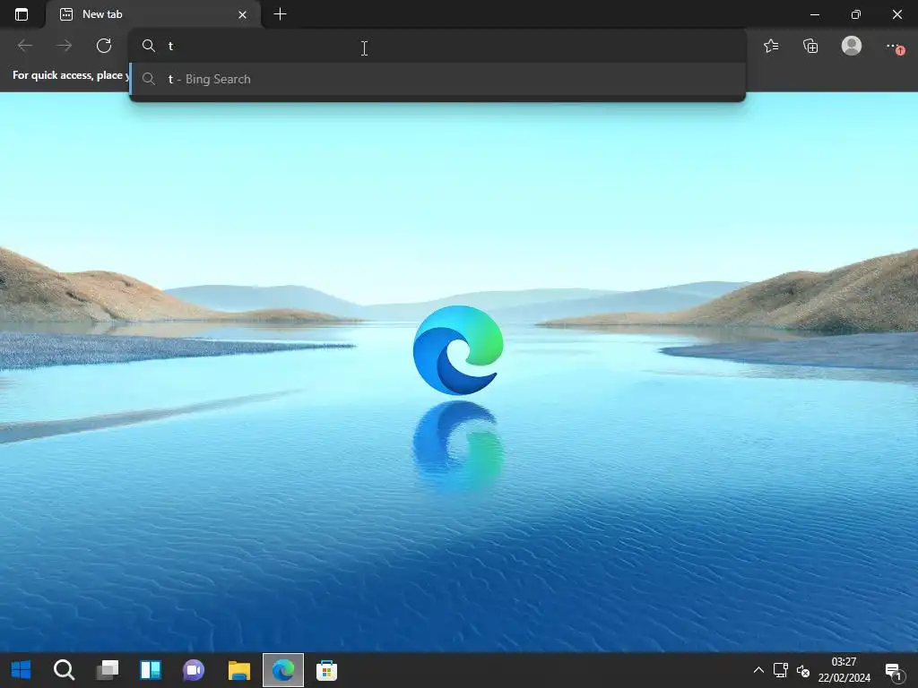Show hidden system tray icons
Viewport: 918px width, 688px height.
pos(758,670)
